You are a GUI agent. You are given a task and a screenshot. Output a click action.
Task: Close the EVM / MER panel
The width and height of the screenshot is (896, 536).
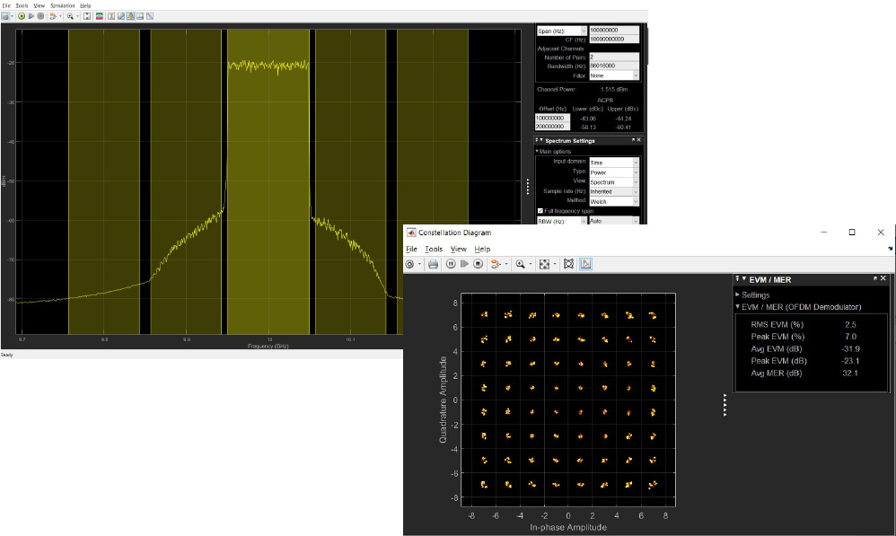pos(883,278)
